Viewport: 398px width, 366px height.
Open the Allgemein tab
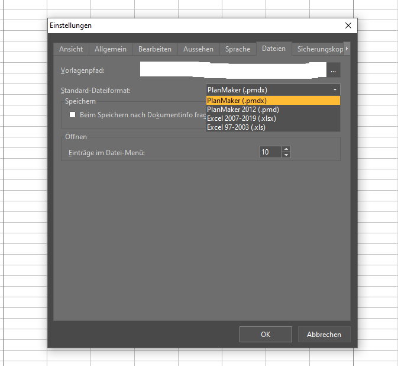[x=111, y=49]
